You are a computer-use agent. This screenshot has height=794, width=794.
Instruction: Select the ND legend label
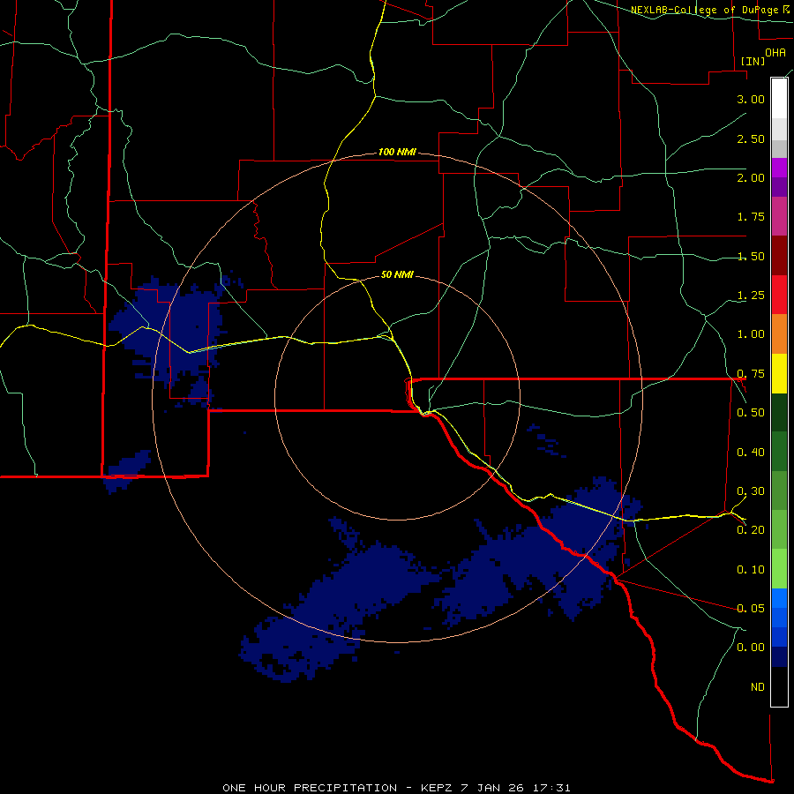pyautogui.click(x=758, y=687)
